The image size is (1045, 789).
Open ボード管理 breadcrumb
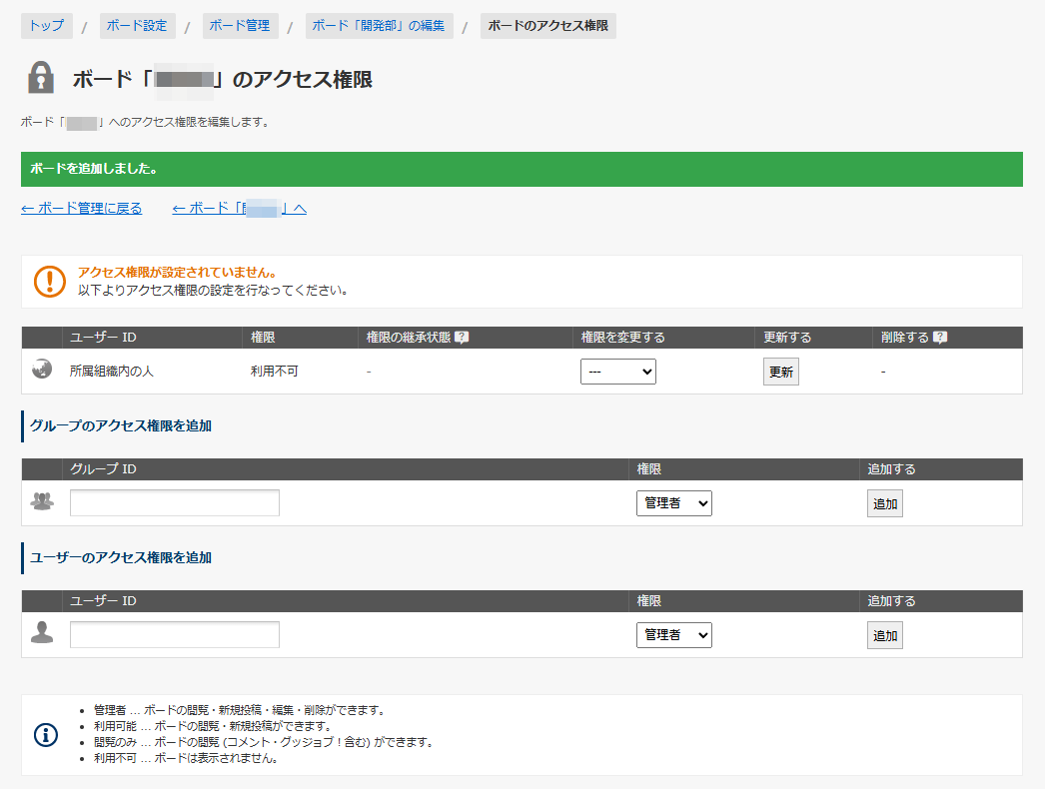coord(240,26)
